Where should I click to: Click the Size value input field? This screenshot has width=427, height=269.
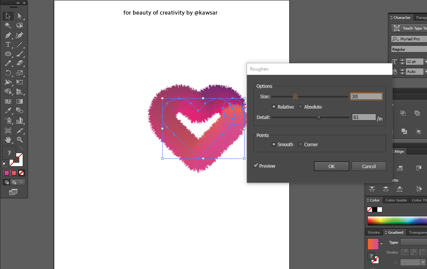[366, 96]
